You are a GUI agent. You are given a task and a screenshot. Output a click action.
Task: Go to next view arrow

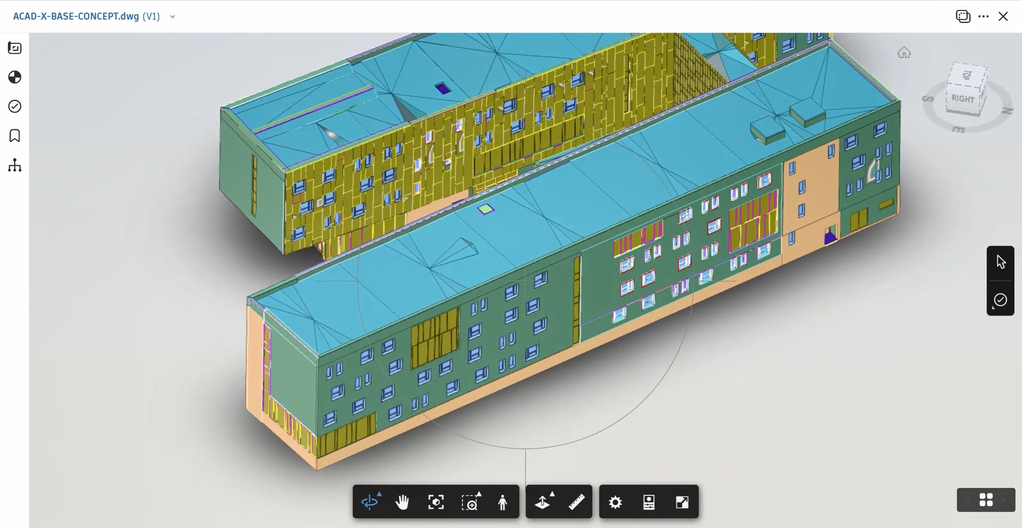tap(1004, 500)
